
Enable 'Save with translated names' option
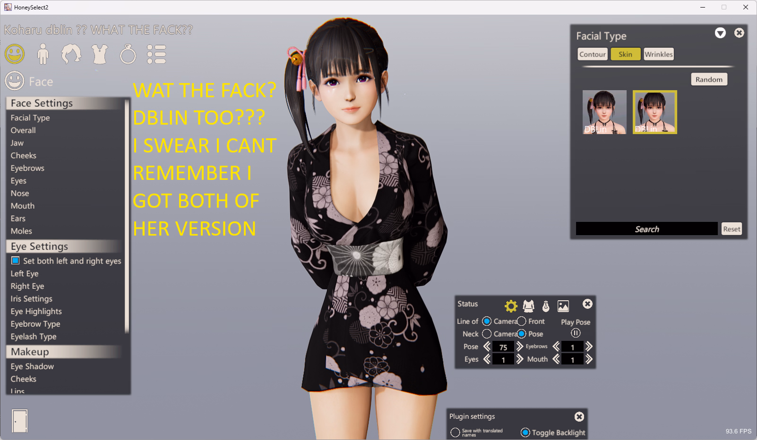coord(455,432)
